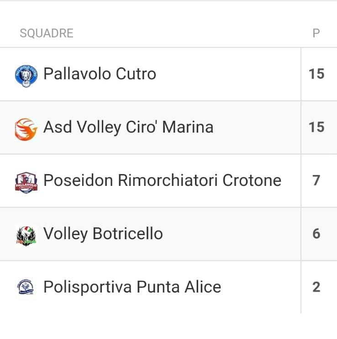Sort by the SQUADRE column header
Image resolution: width=337 pixels, height=339 pixels.
pos(47,33)
